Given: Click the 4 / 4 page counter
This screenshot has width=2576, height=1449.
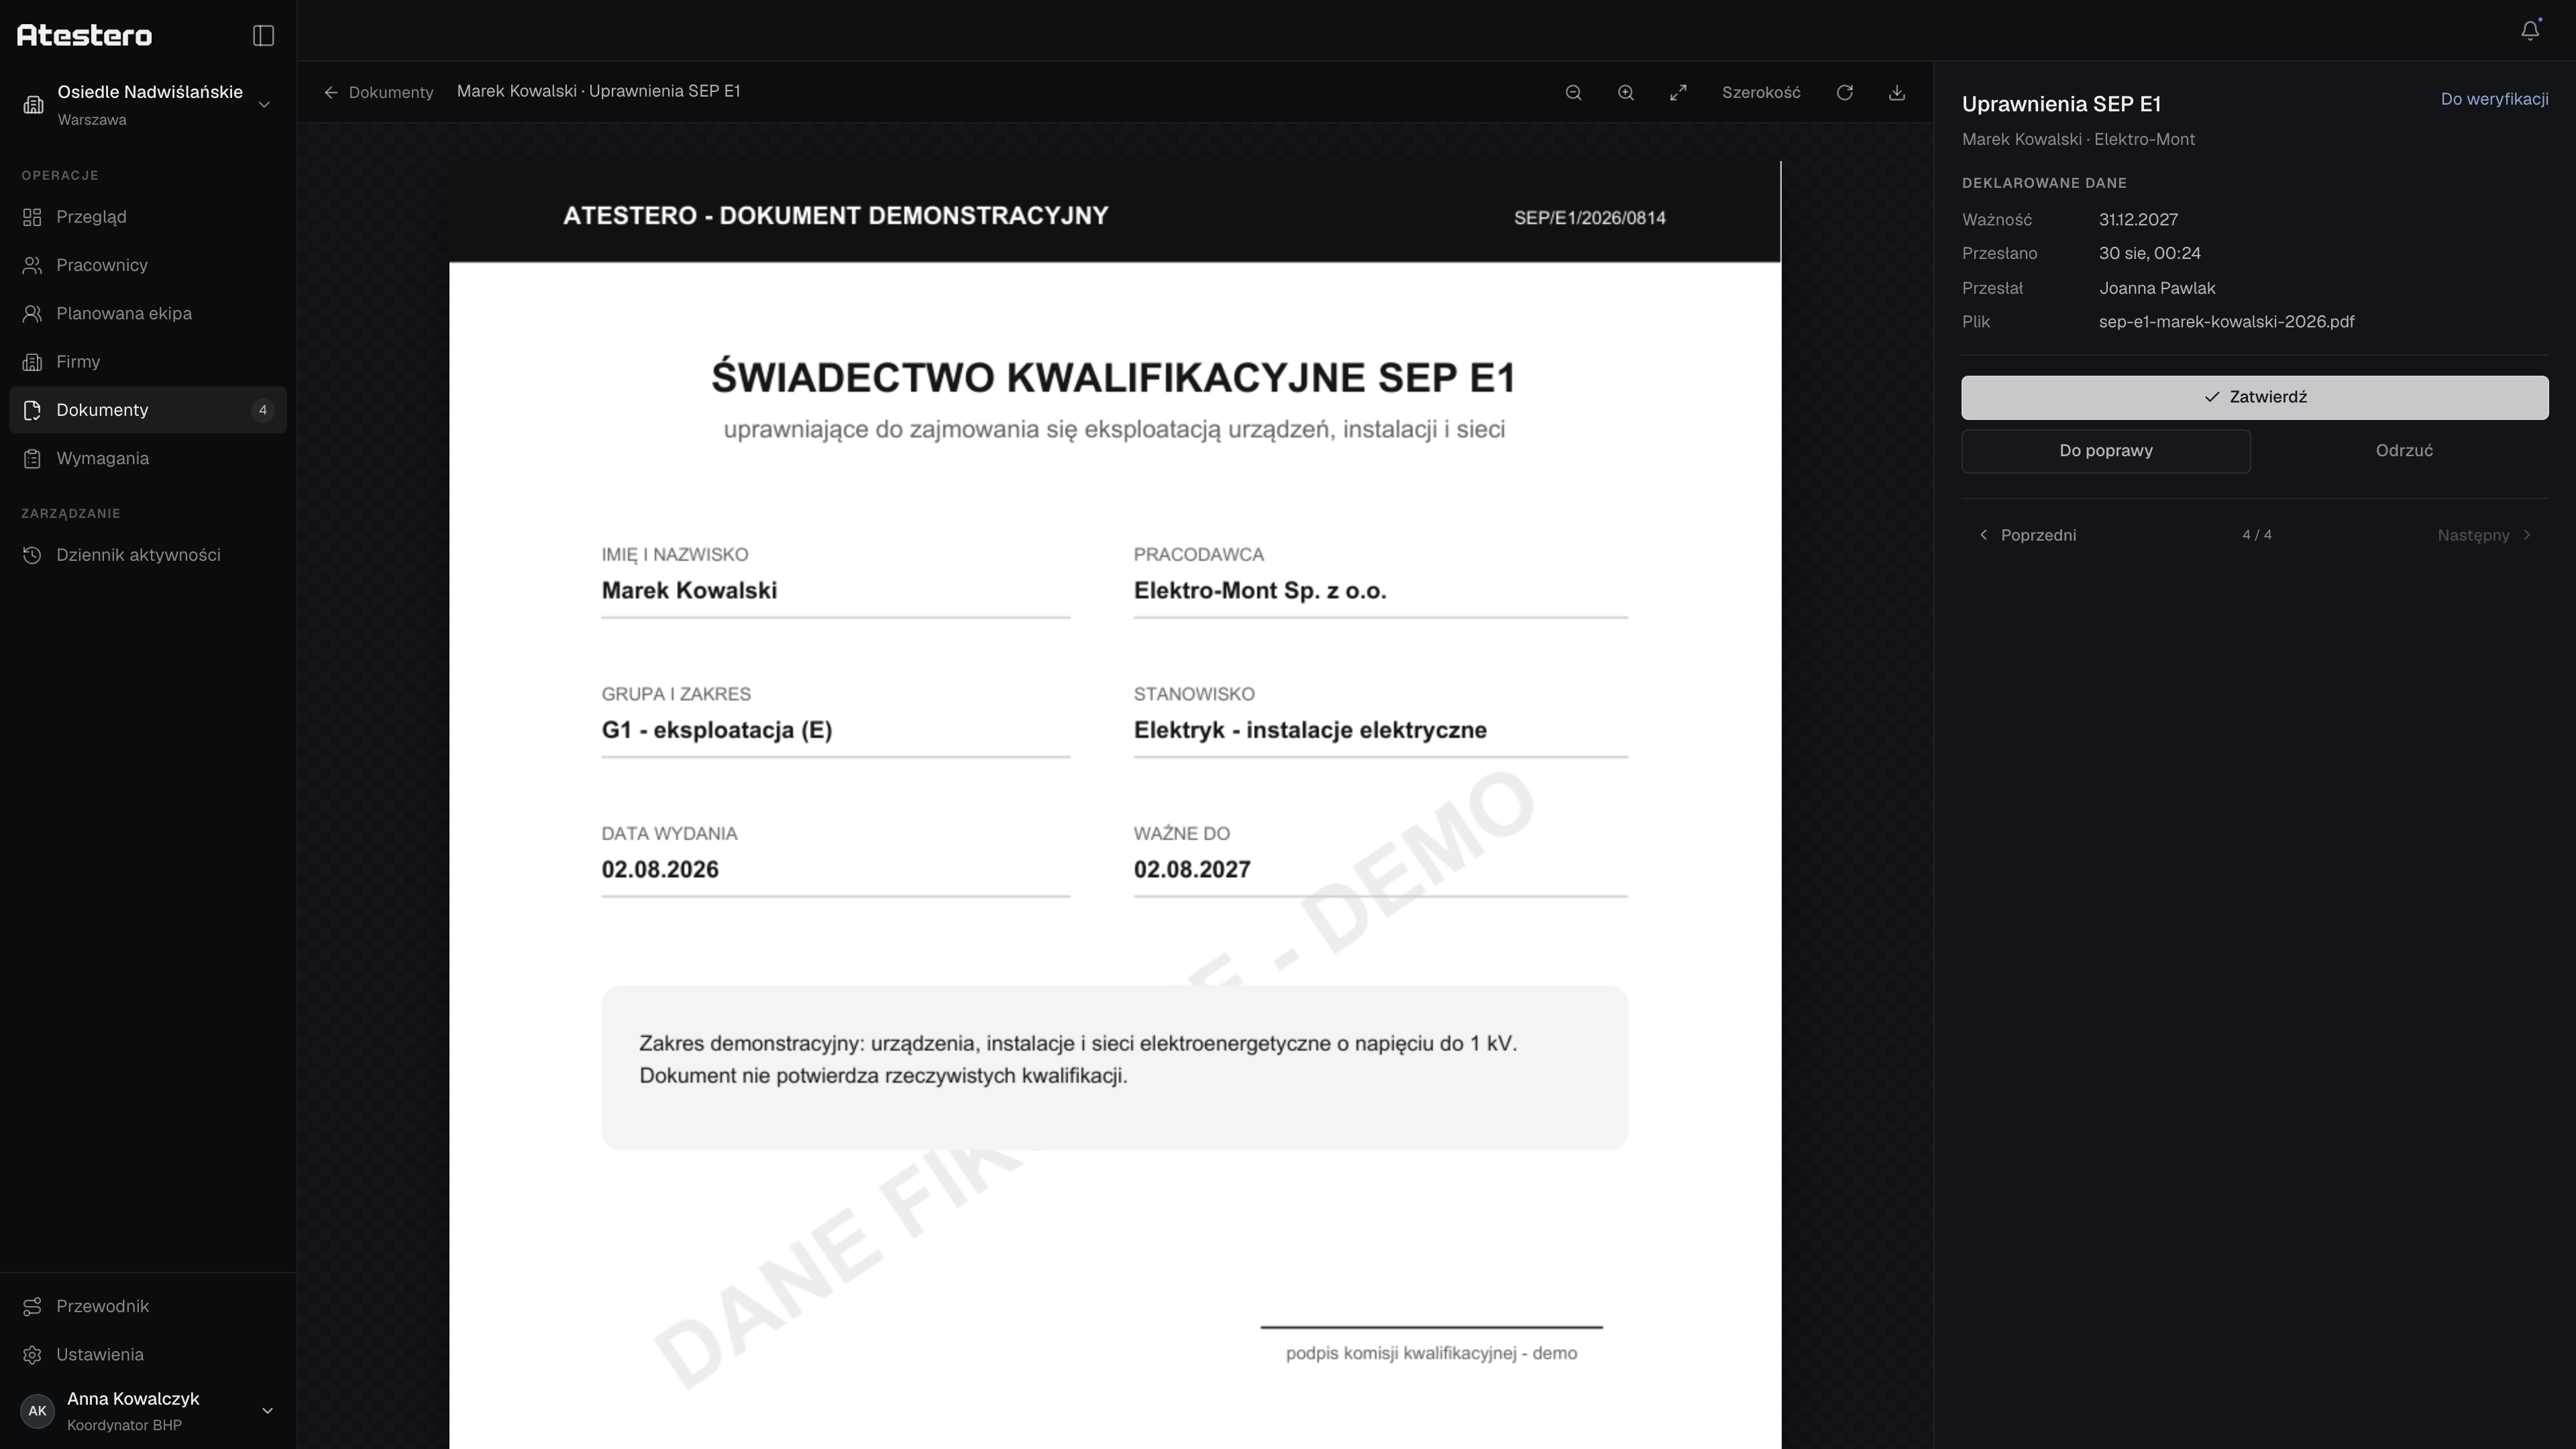Looking at the screenshot, I should (x=2257, y=535).
